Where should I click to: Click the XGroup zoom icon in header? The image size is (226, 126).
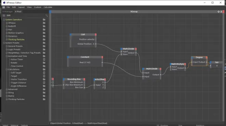tap(221, 12)
